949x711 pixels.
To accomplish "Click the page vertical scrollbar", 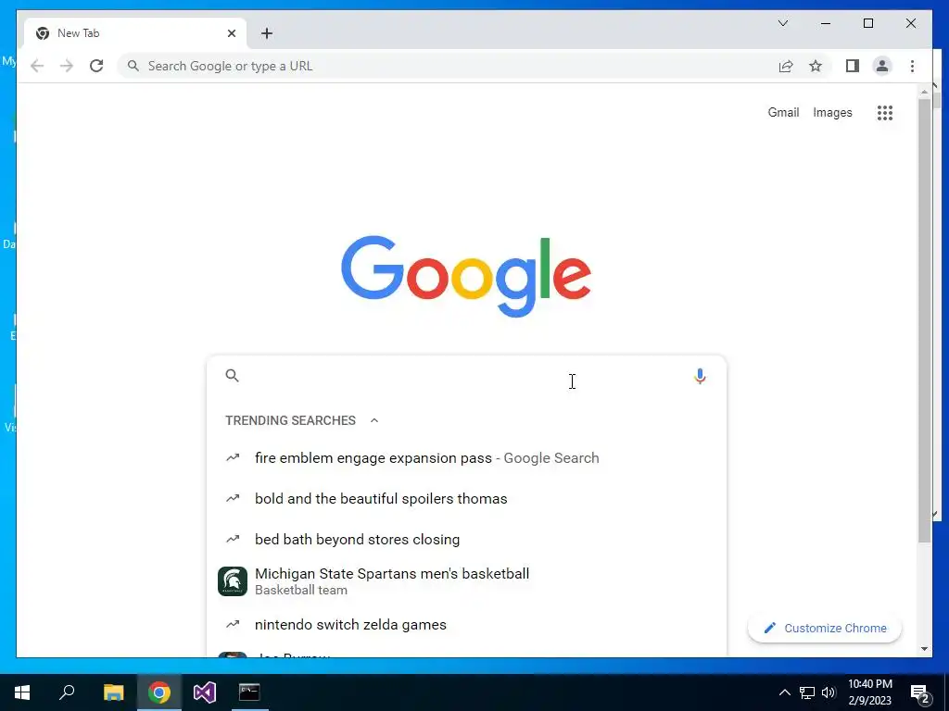I will pyautogui.click(x=924, y=320).
